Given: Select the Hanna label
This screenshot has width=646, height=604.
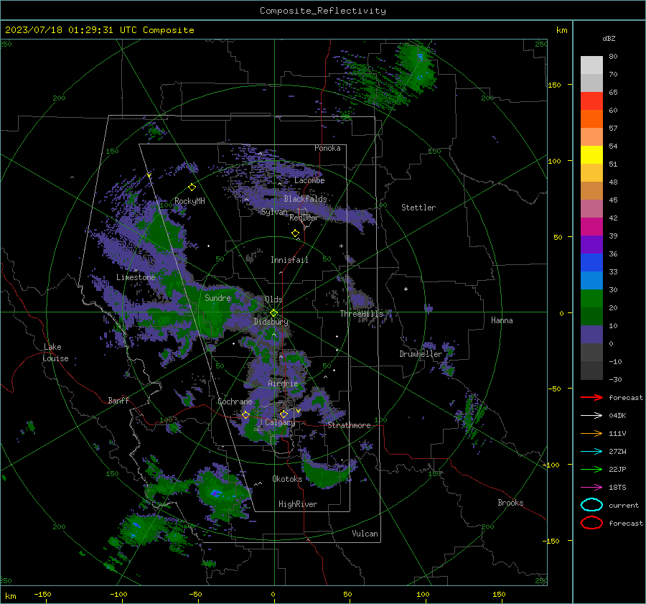Looking at the screenshot, I should pyautogui.click(x=502, y=320).
